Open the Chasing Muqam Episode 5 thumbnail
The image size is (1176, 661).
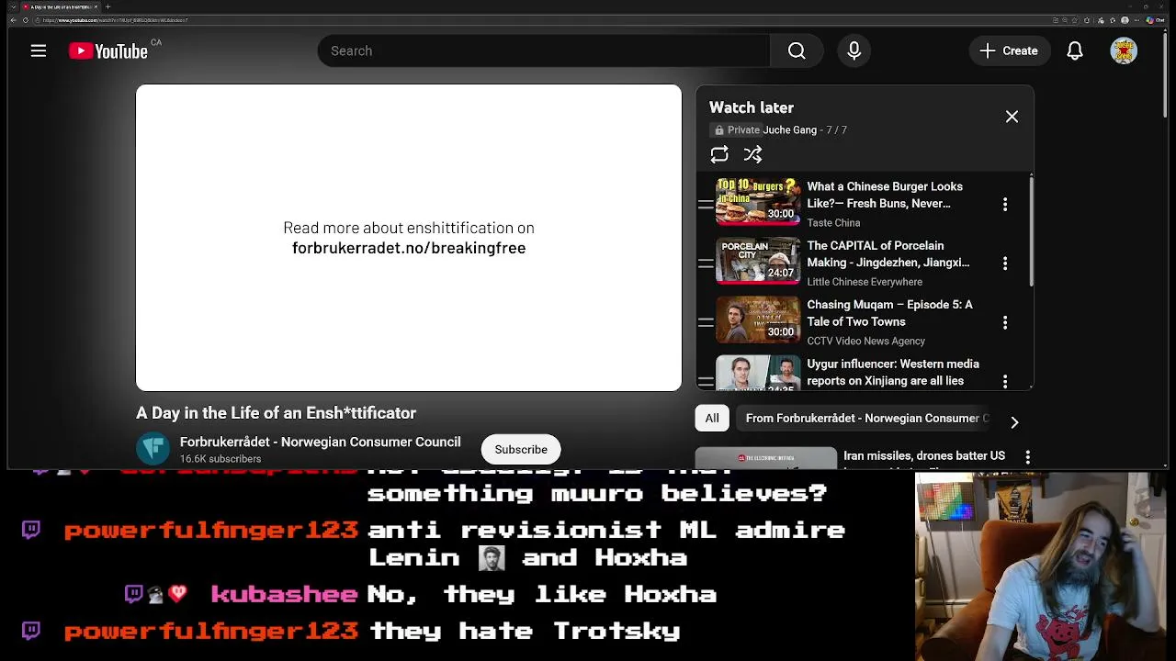click(x=758, y=320)
